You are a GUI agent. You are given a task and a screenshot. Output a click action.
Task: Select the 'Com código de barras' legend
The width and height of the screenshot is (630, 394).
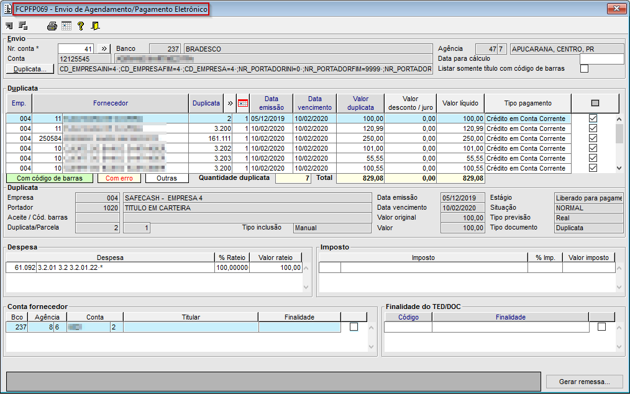(50, 178)
